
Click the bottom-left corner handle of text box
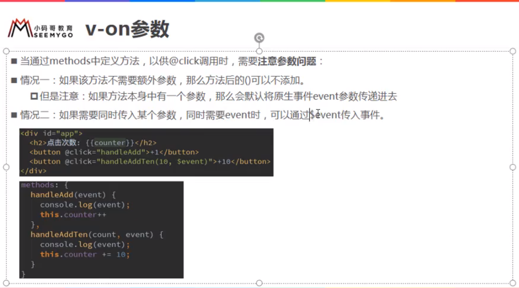6,283
